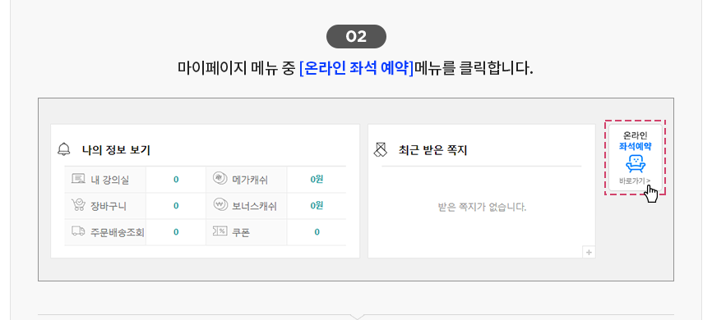
Task: Click the 쿠폰 count value
Action: pyautogui.click(x=317, y=232)
